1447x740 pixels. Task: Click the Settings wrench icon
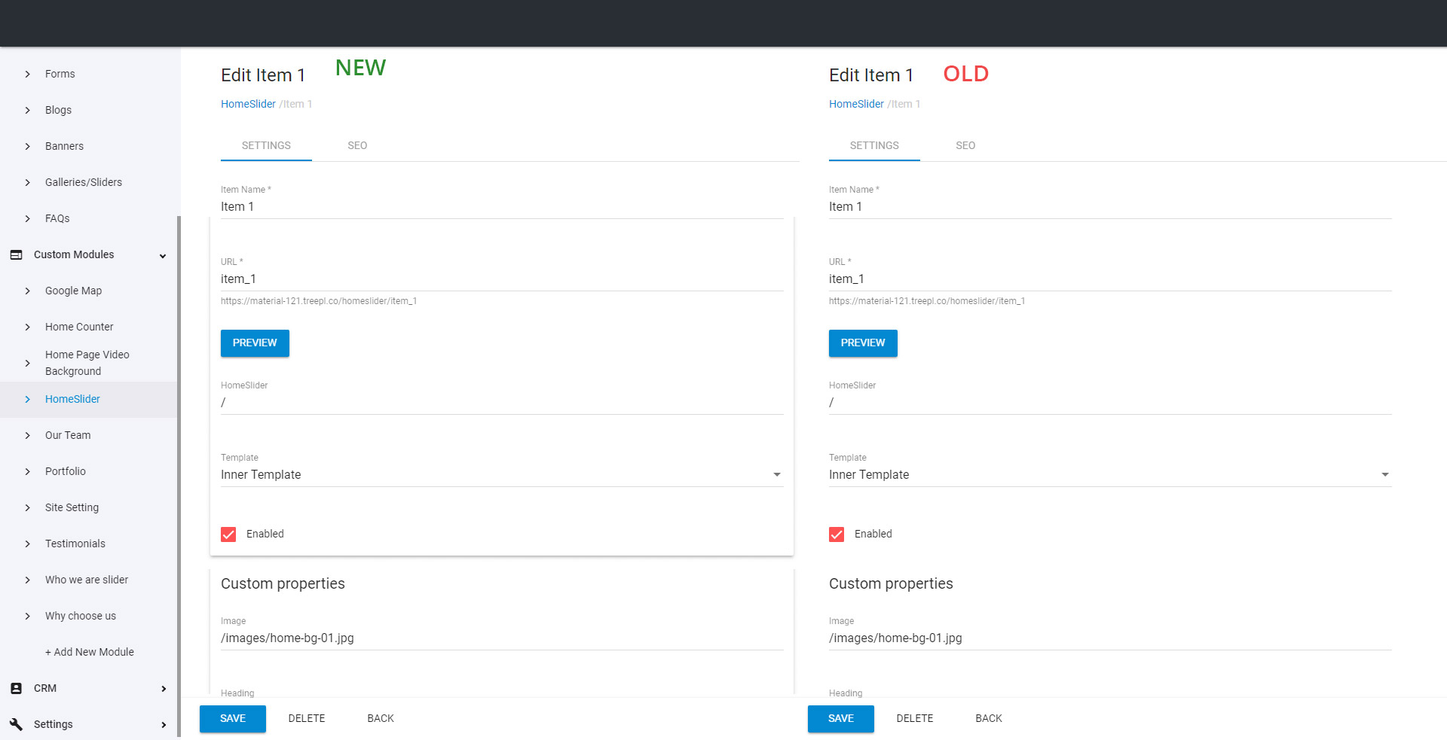[x=16, y=724]
